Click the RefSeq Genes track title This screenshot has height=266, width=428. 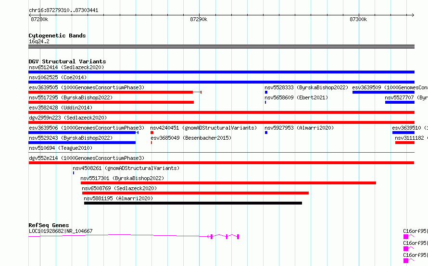(49, 225)
